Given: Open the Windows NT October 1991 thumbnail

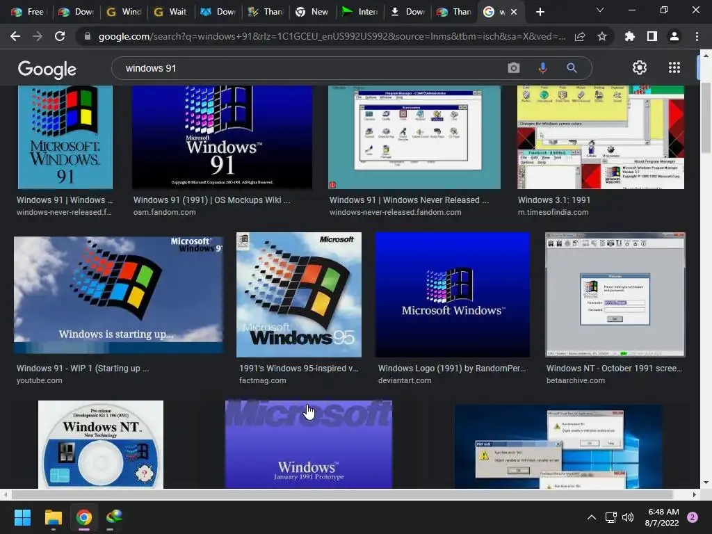Looking at the screenshot, I should tap(615, 295).
